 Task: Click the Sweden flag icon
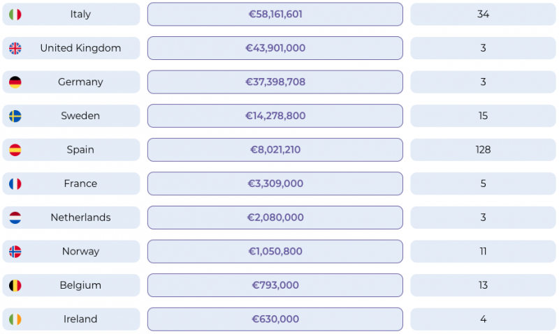tap(15, 116)
